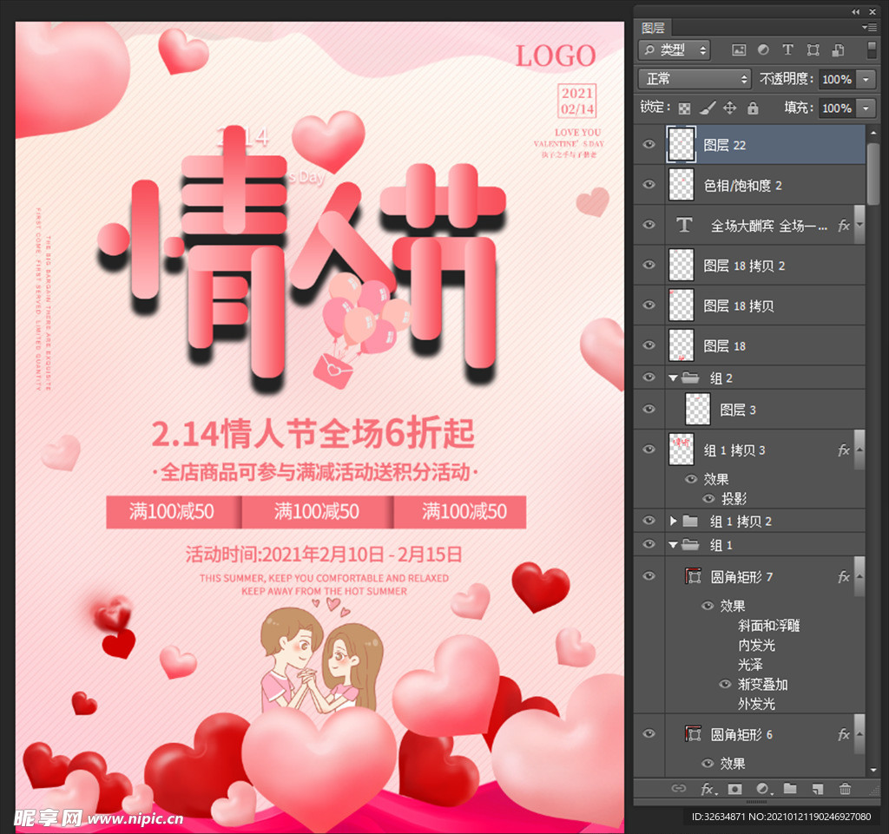Screen dimensions: 889x834
Task: Filter layers by smart object icon
Action: click(838, 49)
